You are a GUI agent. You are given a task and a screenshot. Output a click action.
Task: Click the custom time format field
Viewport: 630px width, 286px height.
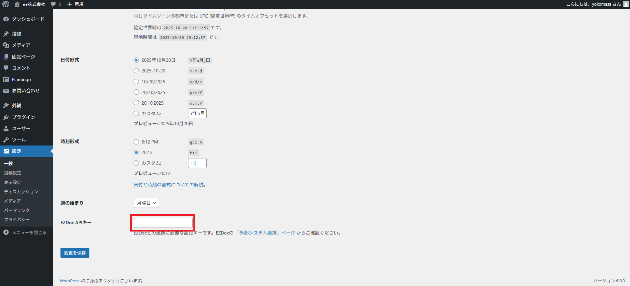point(197,163)
